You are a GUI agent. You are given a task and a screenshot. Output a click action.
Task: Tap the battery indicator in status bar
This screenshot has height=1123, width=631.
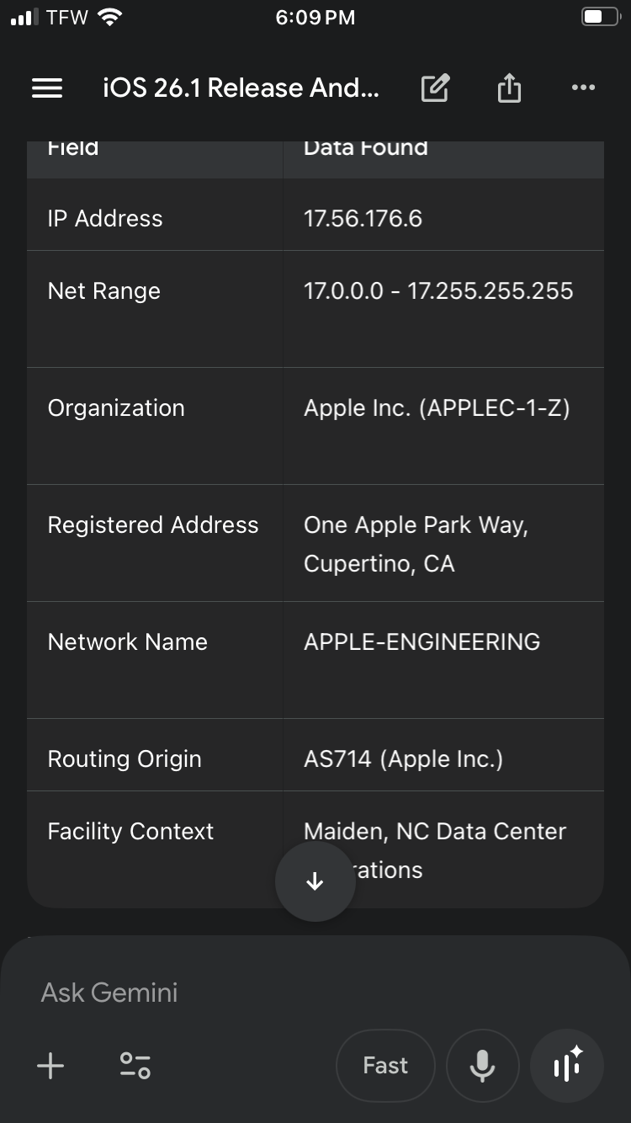pyautogui.click(x=600, y=17)
